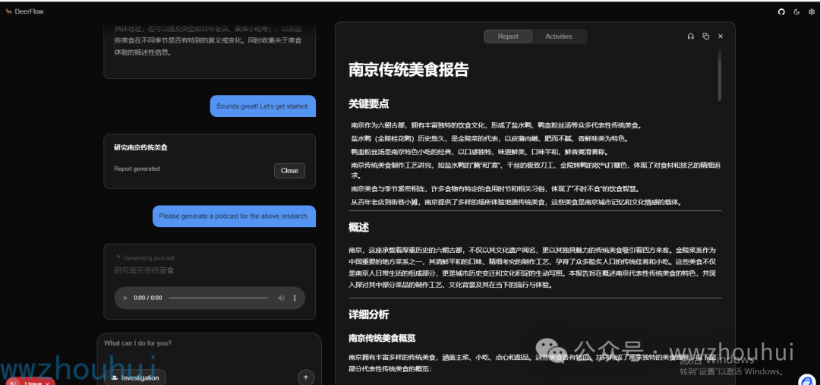This screenshot has width=820, height=385.
Task: Generate podcast with the headphones icon
Action: 690,36
